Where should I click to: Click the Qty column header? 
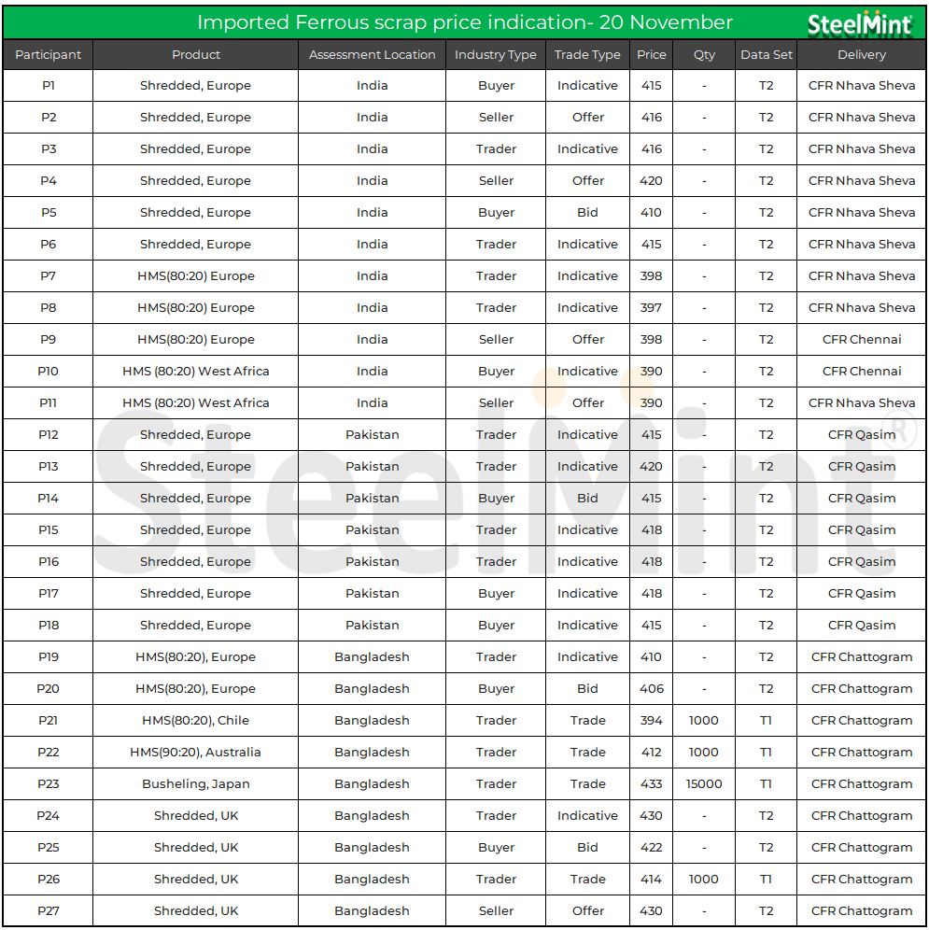(x=704, y=55)
